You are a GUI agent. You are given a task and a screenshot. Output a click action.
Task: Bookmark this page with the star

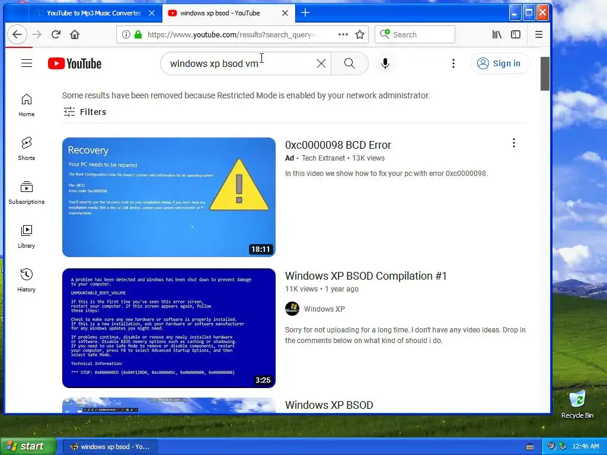(x=360, y=34)
